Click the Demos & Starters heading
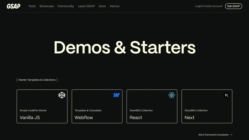249x140 pixels. (x=125, y=48)
